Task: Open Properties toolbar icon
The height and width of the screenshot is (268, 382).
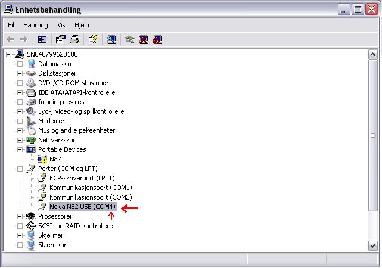Action: (61, 39)
